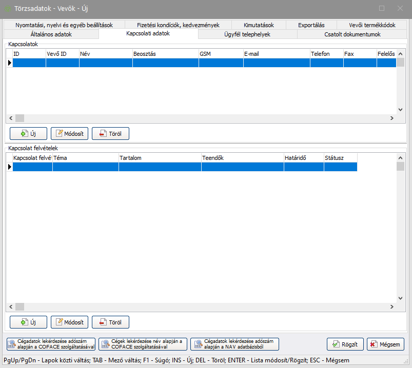Image resolution: width=412 pixels, height=368 pixels.
Task: Click the Határidő column header
Action: click(x=303, y=158)
